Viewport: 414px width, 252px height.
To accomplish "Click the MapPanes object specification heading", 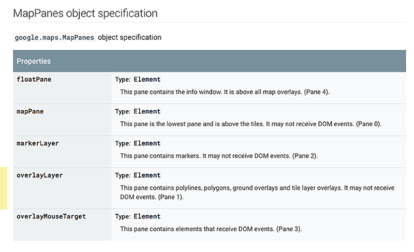I will pyautogui.click(x=85, y=13).
